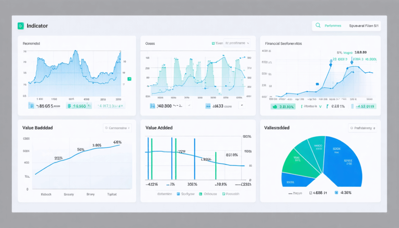
Task: Toggle the blue 4.30% legend box under pie
Action: point(336,192)
